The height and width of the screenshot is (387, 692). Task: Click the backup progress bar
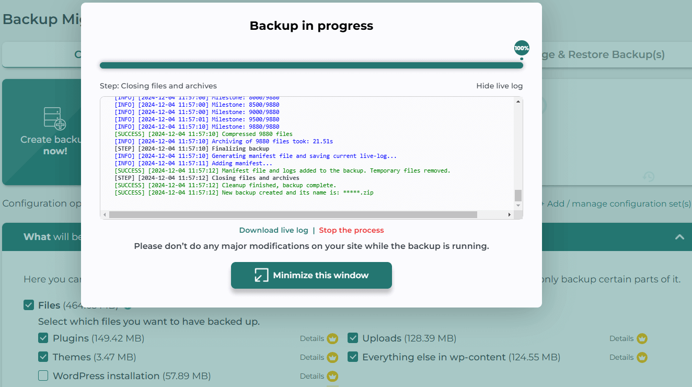click(x=312, y=65)
